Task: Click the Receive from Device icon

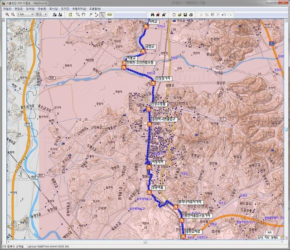Action: [x=60, y=15]
